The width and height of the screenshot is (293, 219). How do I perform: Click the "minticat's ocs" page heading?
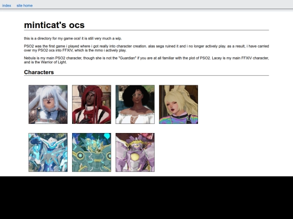point(54,25)
